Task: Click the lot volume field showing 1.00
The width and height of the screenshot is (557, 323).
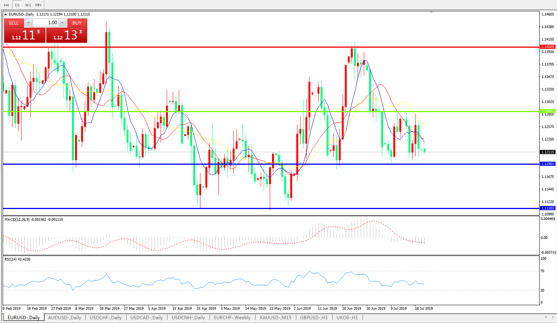Action: coord(45,23)
